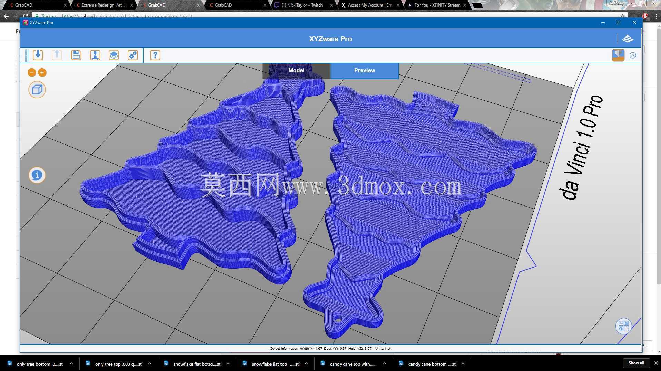Close the NickiTaylor Twitch browser tab
This screenshot has width=661, height=371.
click(x=332, y=5)
